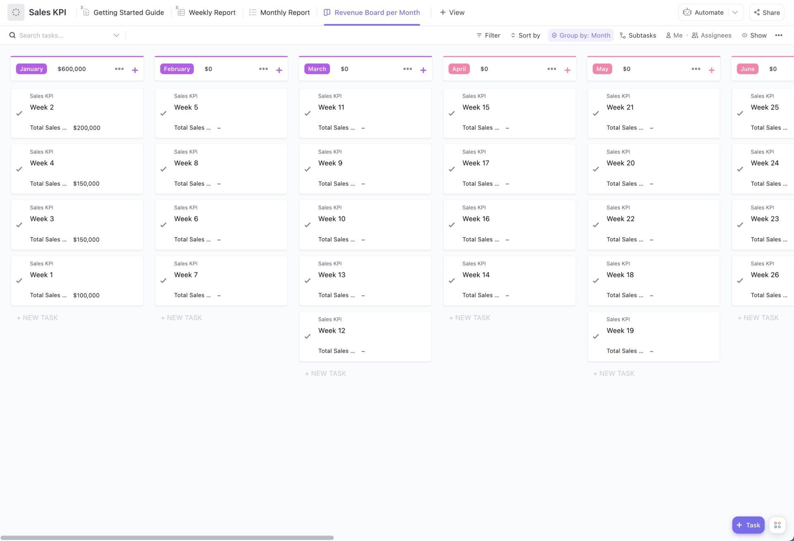Click the Add task icon in February
The width and height of the screenshot is (794, 541).
[x=279, y=69]
